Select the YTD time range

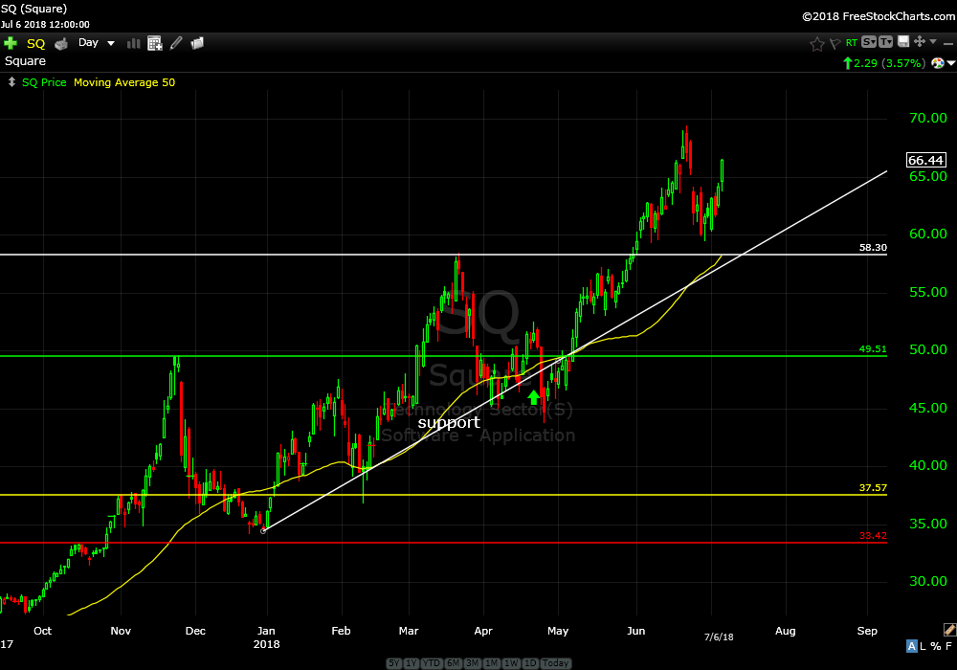click(x=431, y=663)
